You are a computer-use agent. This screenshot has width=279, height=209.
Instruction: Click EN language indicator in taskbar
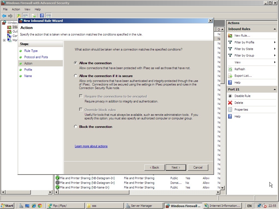tap(249, 206)
